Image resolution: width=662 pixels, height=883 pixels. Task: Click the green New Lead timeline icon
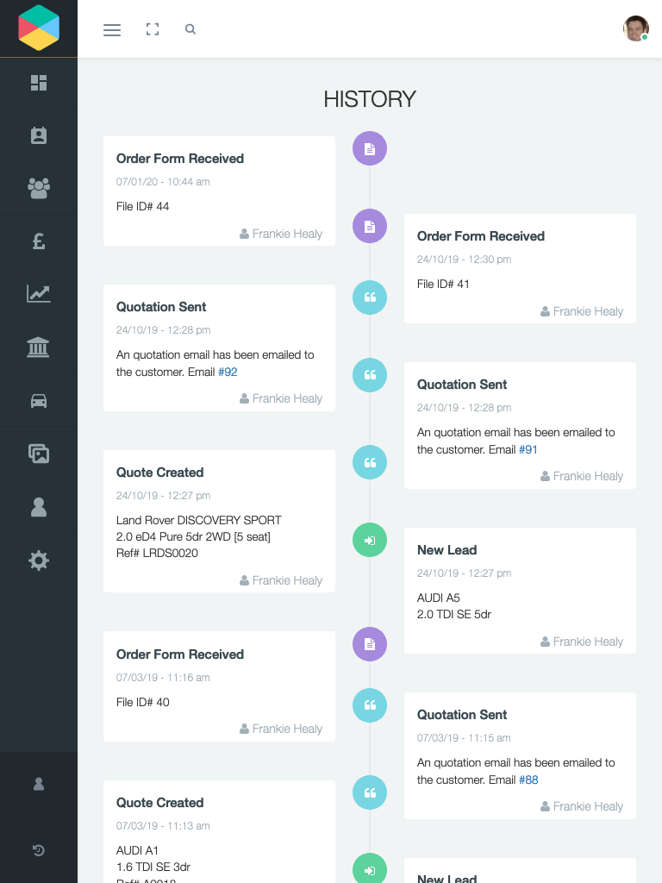[x=369, y=540]
